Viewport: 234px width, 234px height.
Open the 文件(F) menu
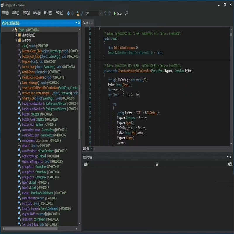[x=5, y=13]
